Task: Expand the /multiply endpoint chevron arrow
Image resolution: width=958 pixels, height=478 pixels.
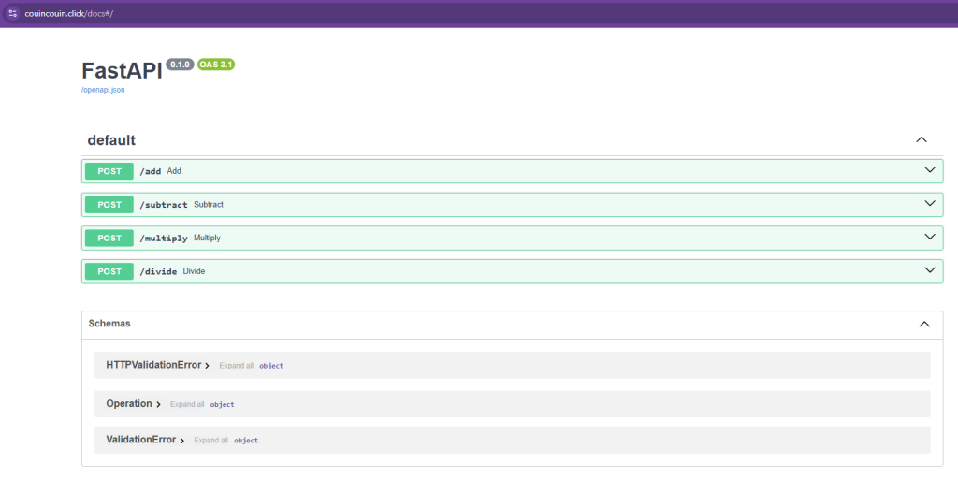Action: point(929,238)
